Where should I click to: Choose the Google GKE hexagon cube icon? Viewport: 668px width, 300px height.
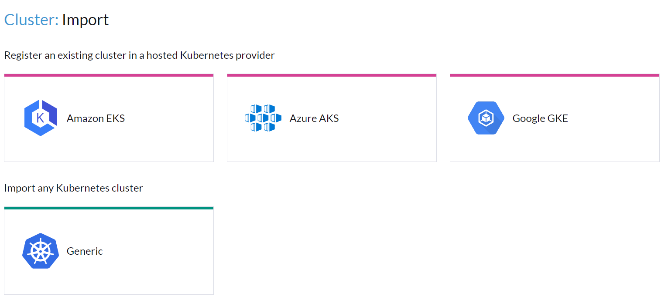(x=486, y=118)
